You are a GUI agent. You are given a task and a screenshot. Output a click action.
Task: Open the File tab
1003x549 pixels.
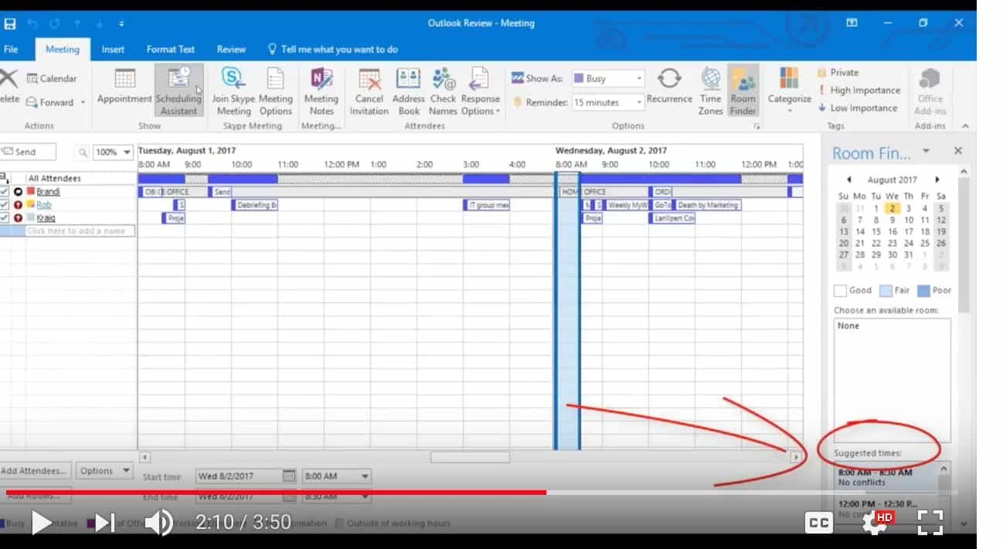tap(11, 49)
